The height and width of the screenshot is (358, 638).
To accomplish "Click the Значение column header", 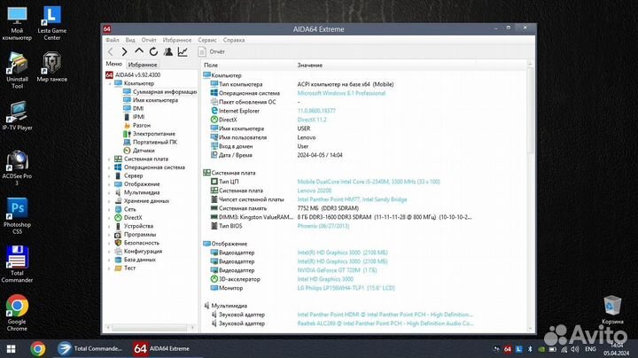I will click(310, 66).
